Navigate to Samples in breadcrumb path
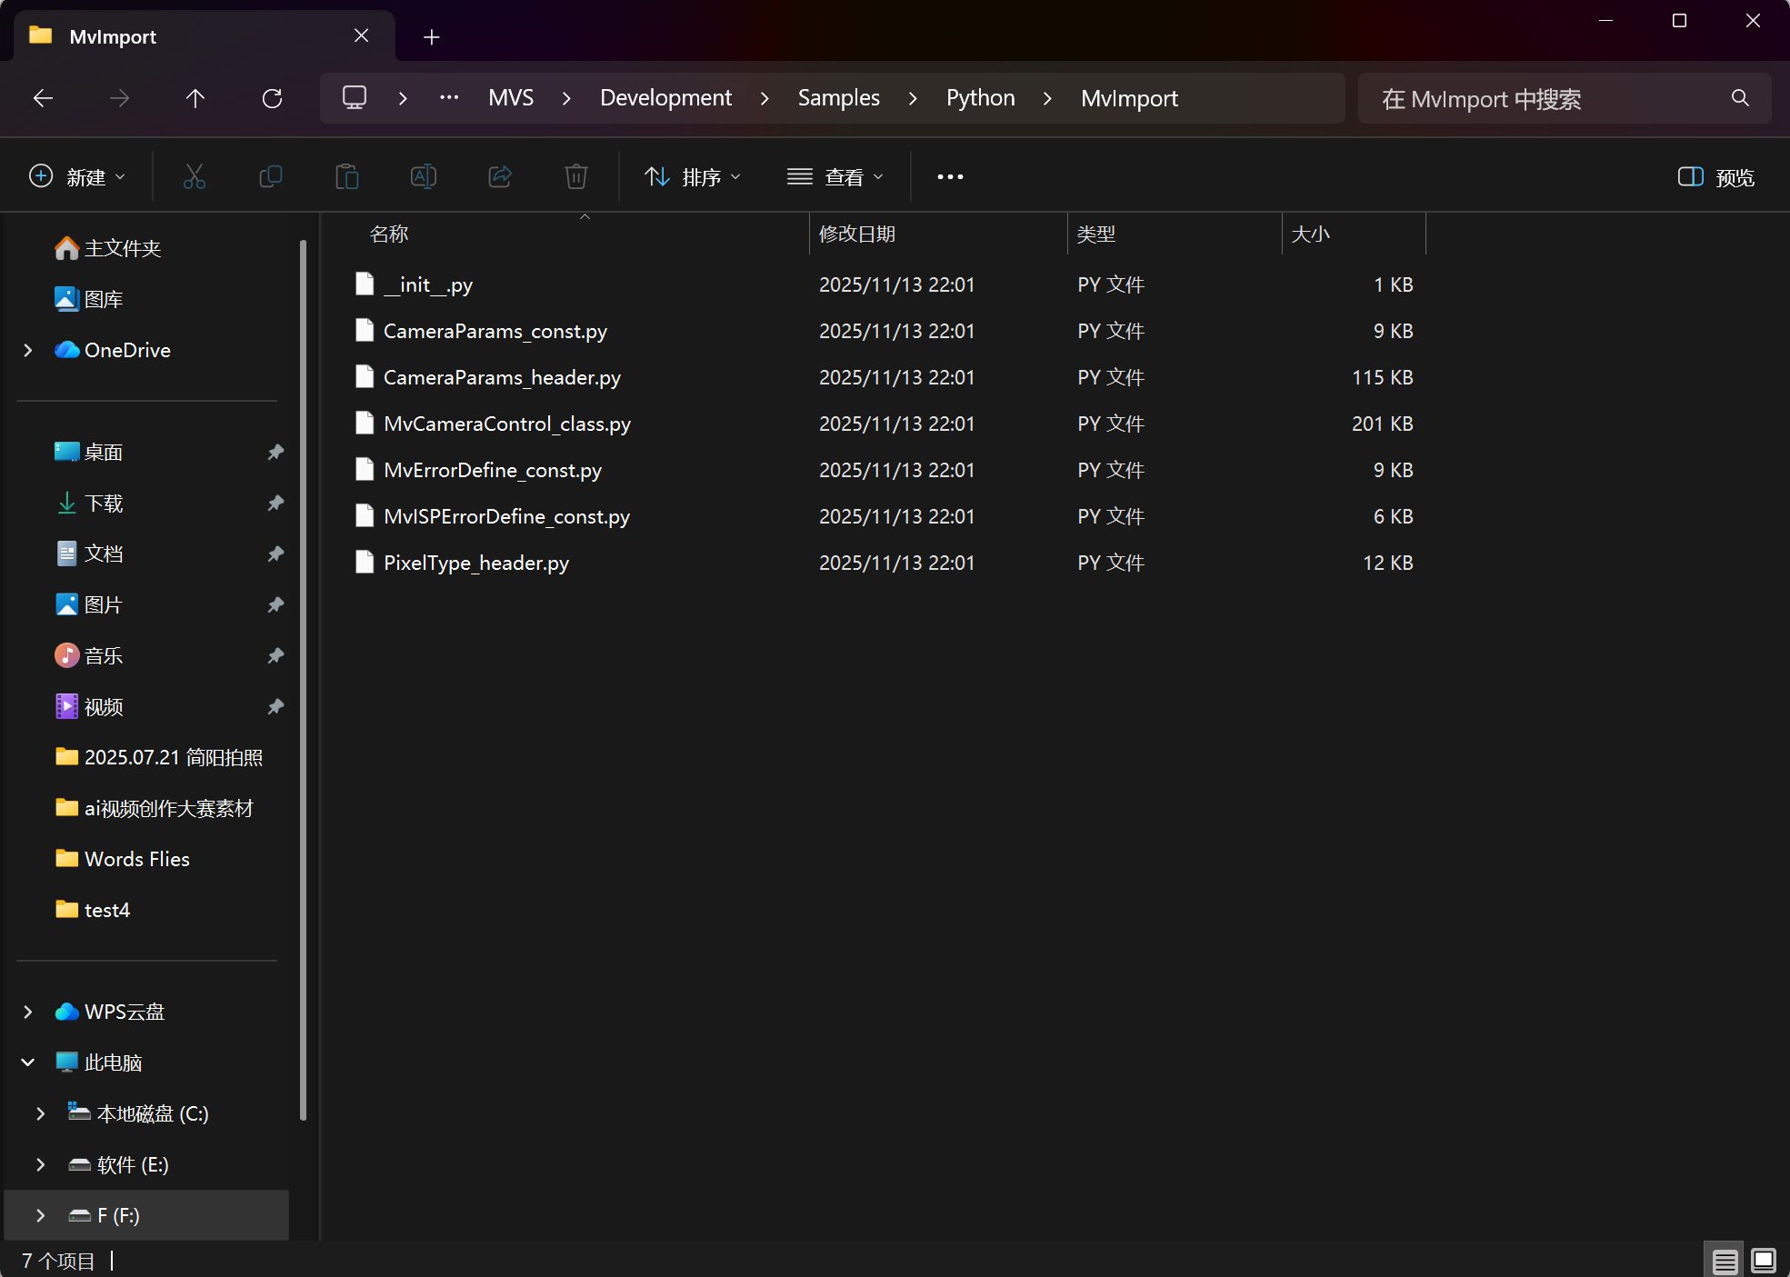Viewport: 1790px width, 1277px height. pyautogui.click(x=838, y=98)
